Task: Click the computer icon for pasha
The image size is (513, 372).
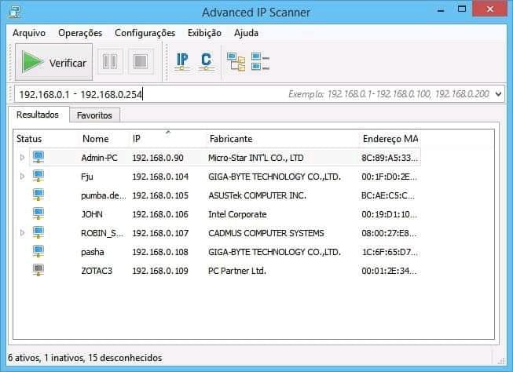Action: tap(38, 251)
